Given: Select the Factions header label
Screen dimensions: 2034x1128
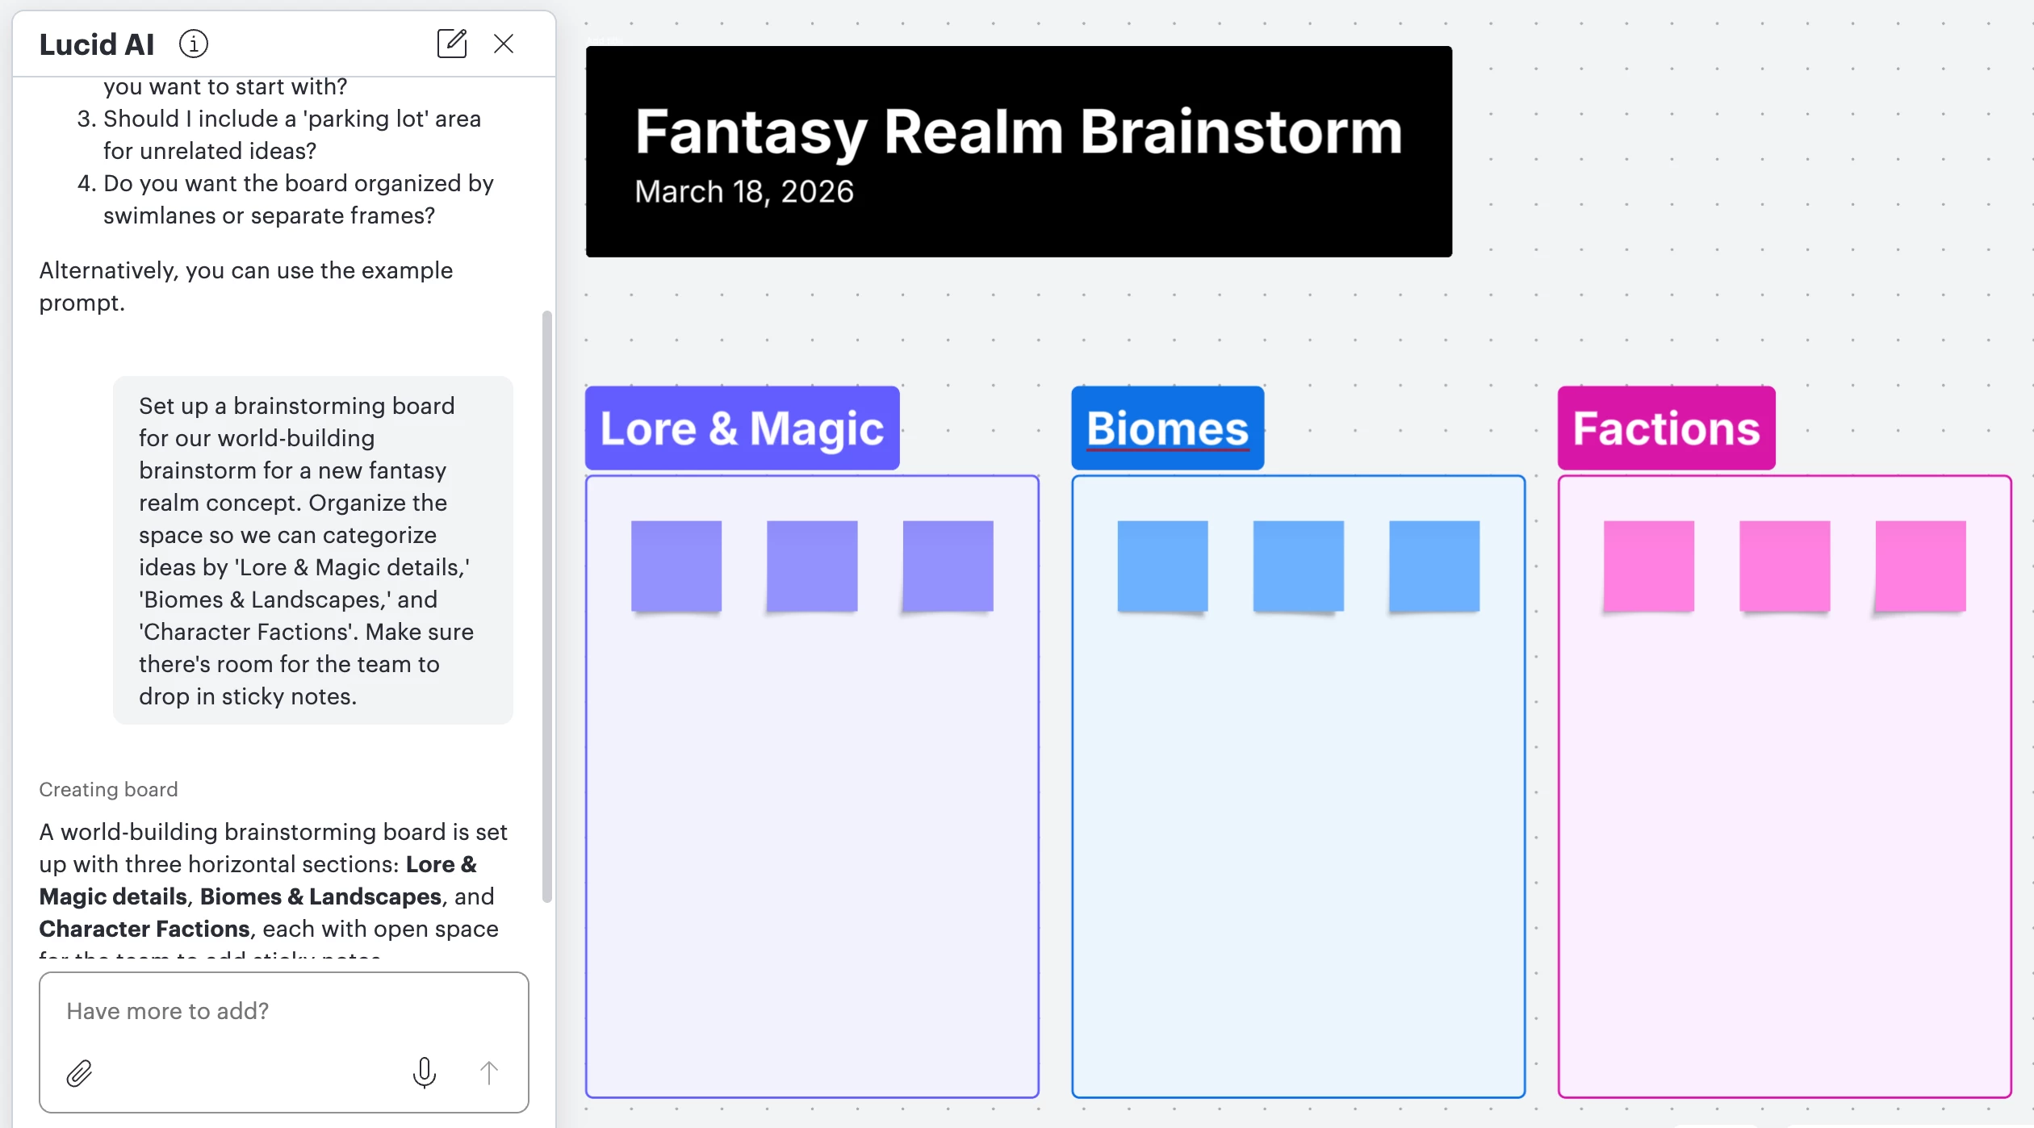Looking at the screenshot, I should click(1666, 428).
